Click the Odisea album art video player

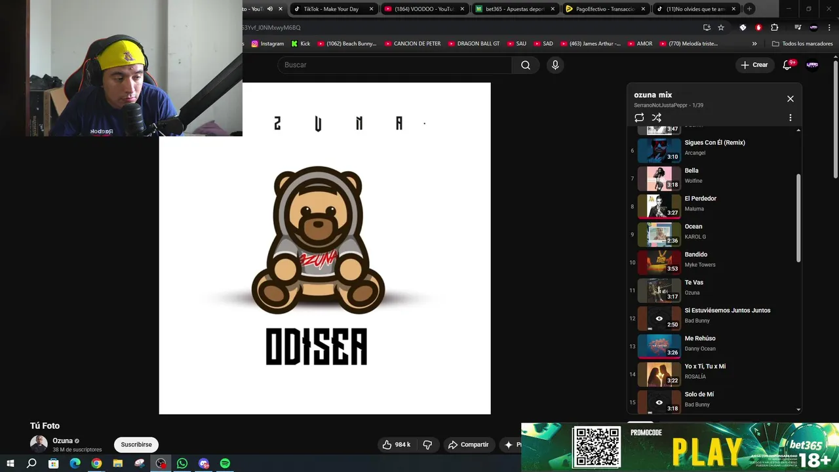[324, 248]
